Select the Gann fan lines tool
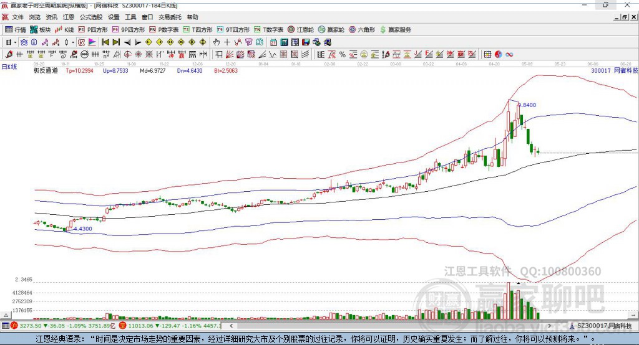 tap(230, 55)
